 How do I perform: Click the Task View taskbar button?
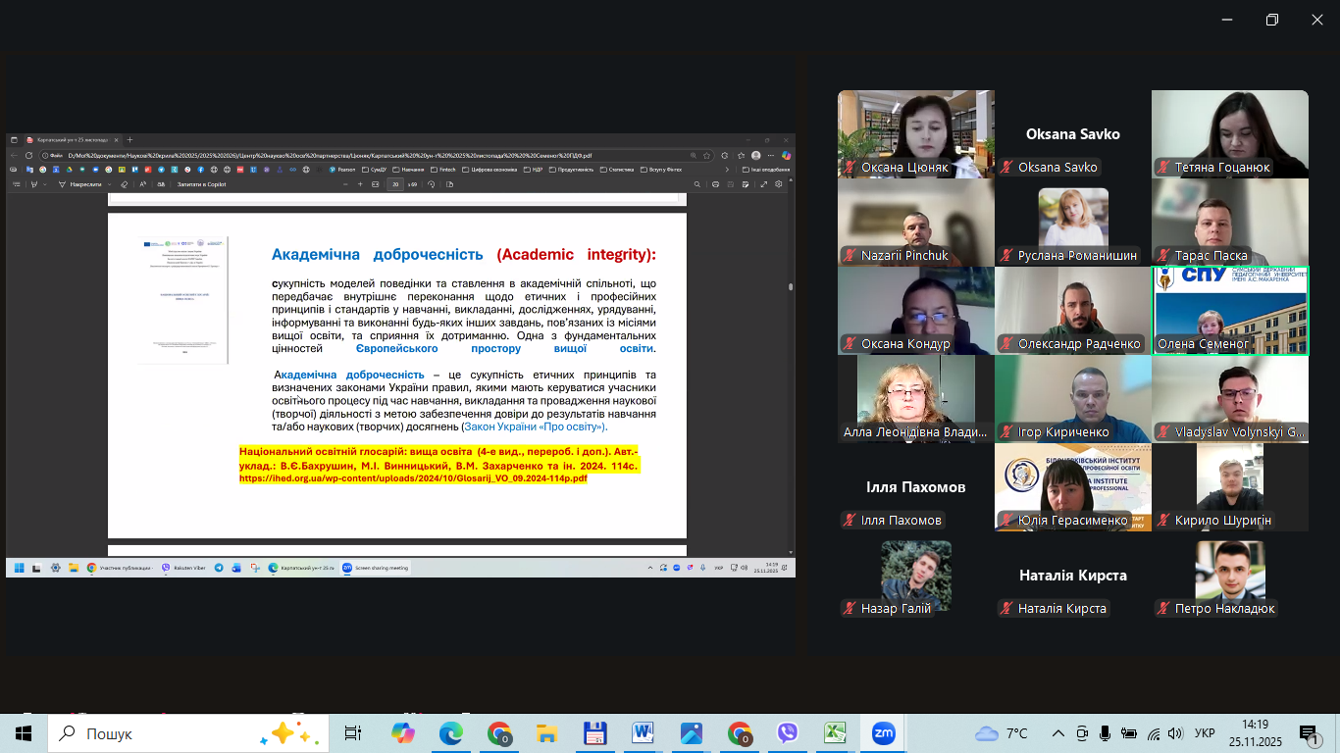coord(353,733)
